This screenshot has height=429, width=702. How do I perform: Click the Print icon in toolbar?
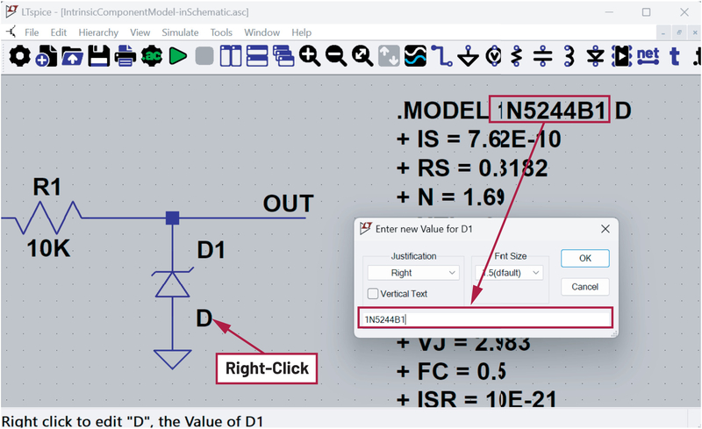(x=125, y=56)
